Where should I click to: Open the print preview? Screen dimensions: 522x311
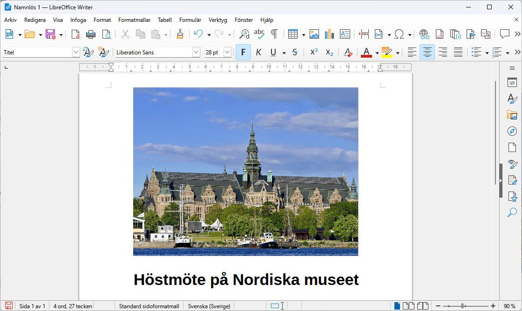tap(107, 33)
